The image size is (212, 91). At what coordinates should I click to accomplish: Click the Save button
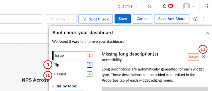coord(123,19)
